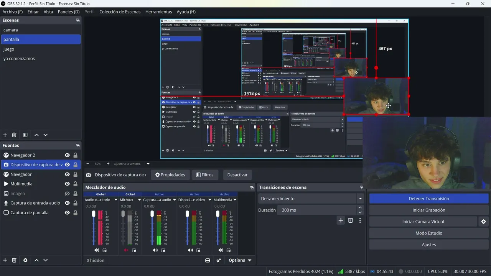This screenshot has height=276, width=491.
Task: Open source properties gear in Fuentes toolbar
Action: [25, 260]
